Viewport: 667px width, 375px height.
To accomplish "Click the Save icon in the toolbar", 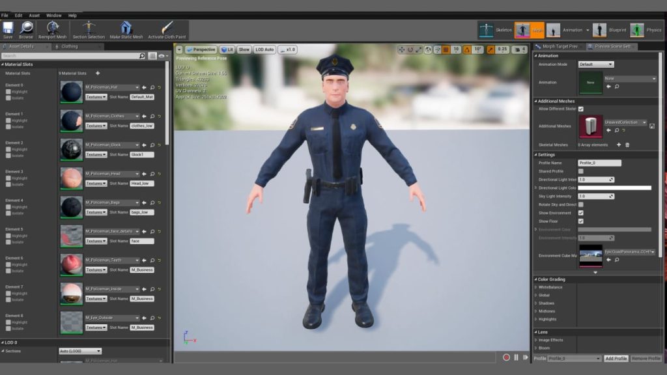I will click(x=8, y=27).
